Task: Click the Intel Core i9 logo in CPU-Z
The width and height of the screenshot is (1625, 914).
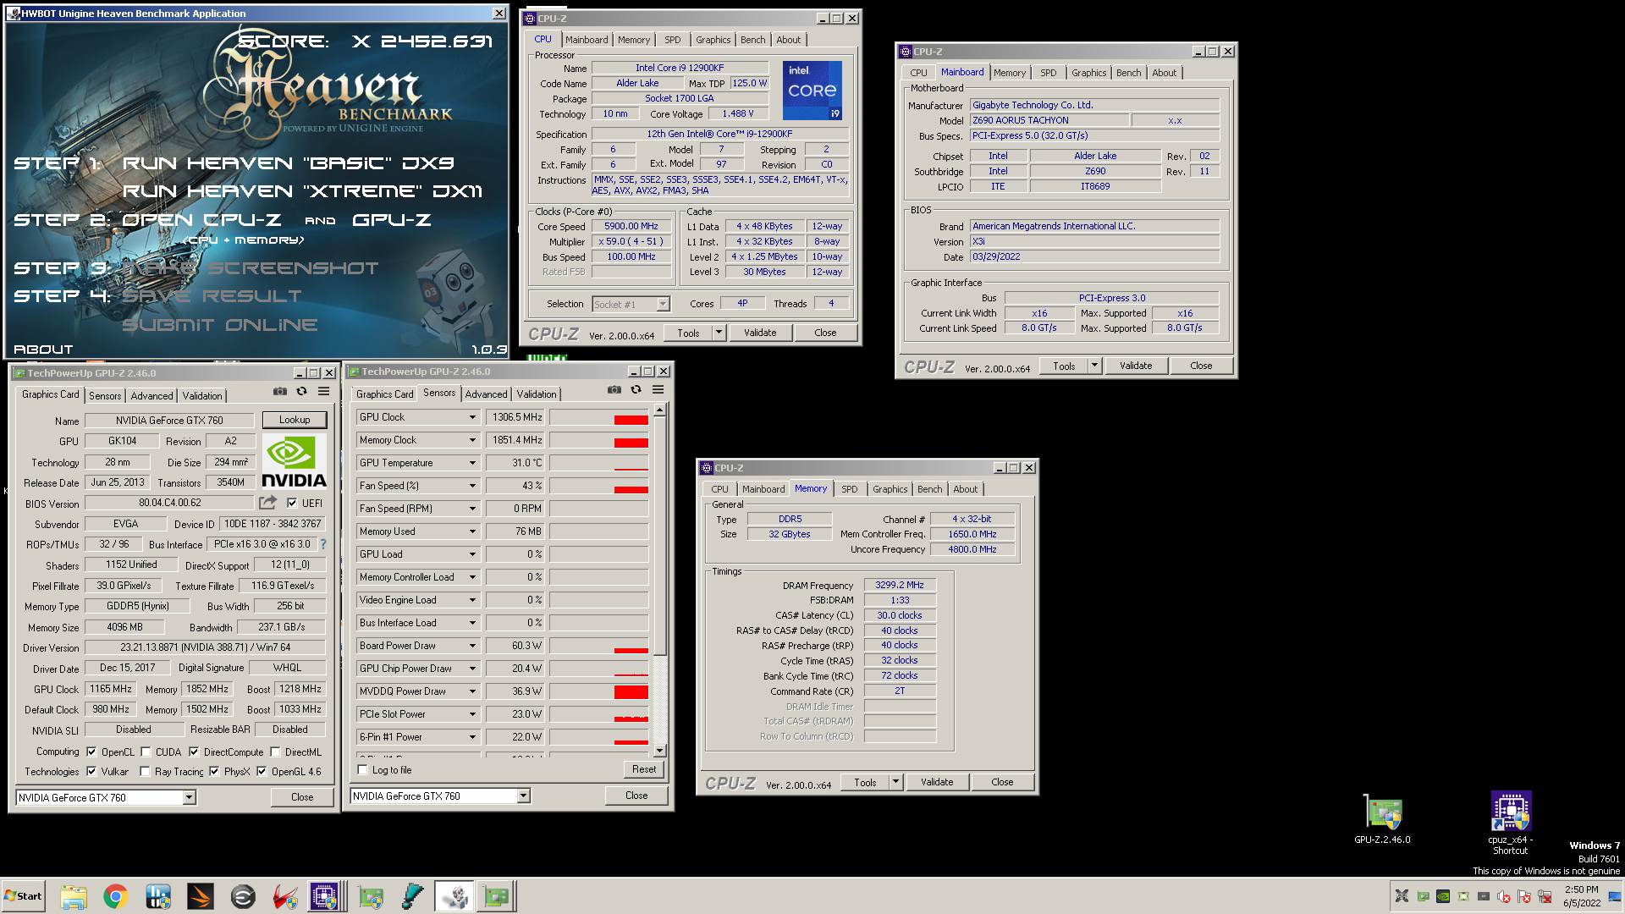Action: click(812, 90)
